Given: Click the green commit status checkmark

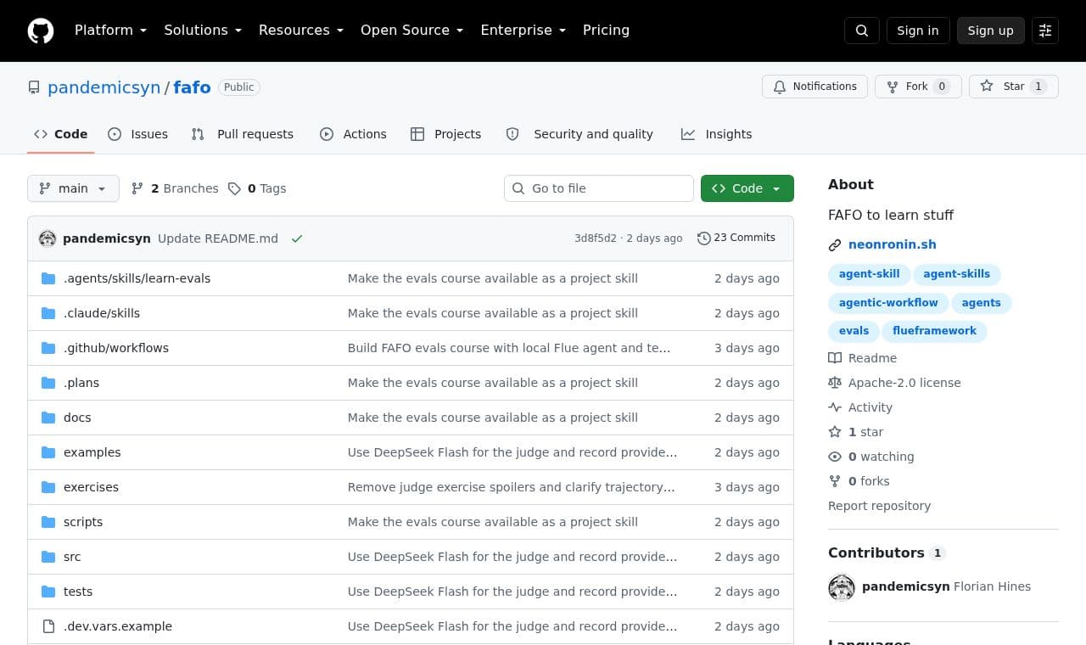Looking at the screenshot, I should point(297,238).
